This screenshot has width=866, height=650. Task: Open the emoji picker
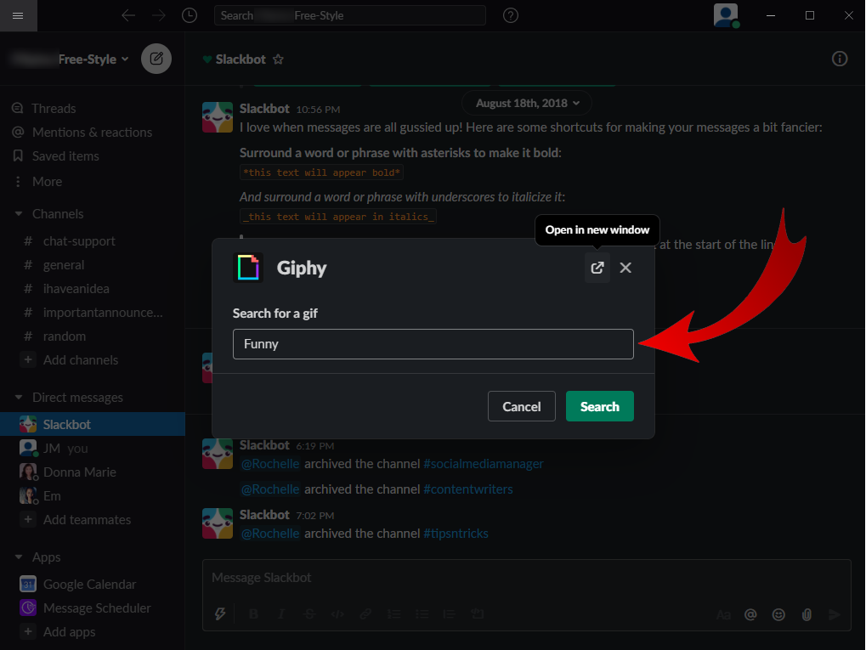[x=778, y=614]
